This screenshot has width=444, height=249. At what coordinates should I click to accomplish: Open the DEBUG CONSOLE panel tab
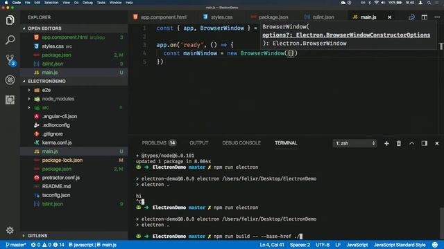(x=241, y=143)
